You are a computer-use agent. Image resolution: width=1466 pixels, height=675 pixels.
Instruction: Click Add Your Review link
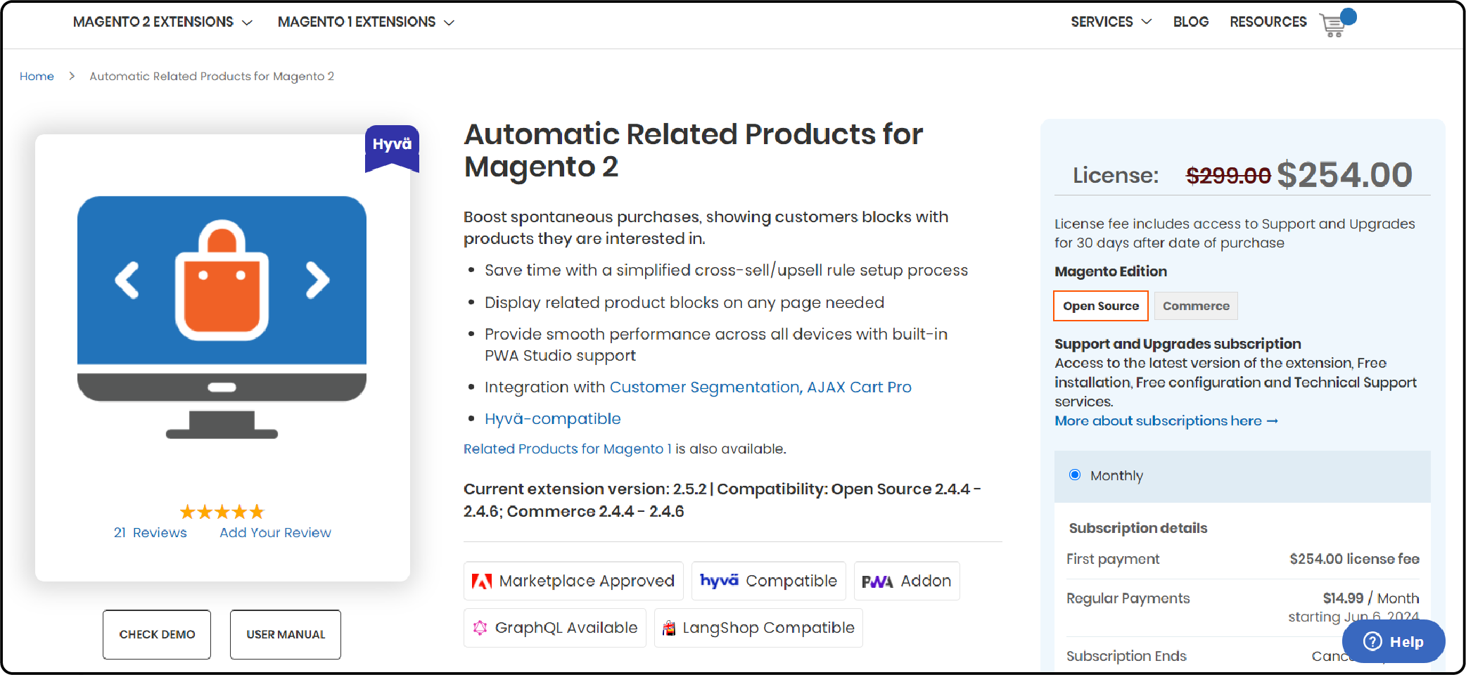click(275, 532)
